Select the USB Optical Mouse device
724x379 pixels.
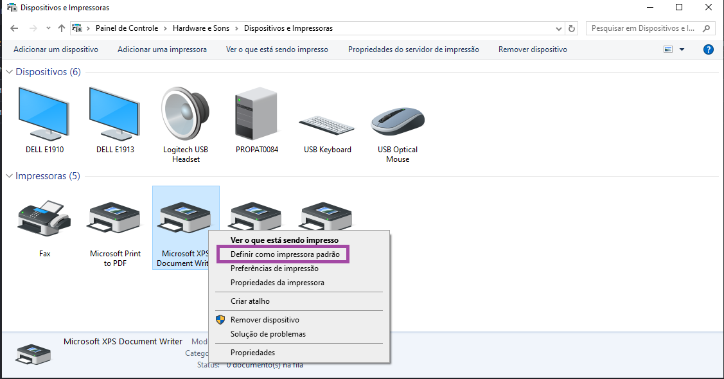click(398, 121)
